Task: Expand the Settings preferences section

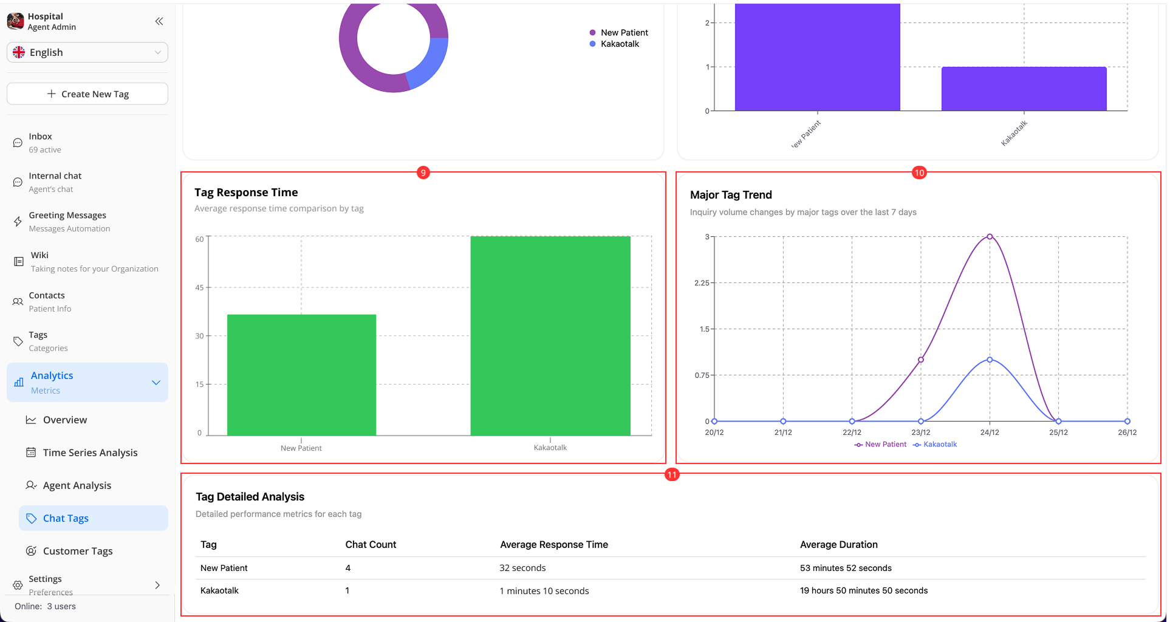Action: tap(157, 585)
